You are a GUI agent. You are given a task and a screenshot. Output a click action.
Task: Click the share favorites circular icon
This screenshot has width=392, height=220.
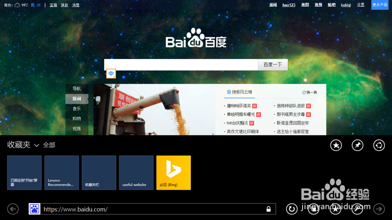point(379,145)
